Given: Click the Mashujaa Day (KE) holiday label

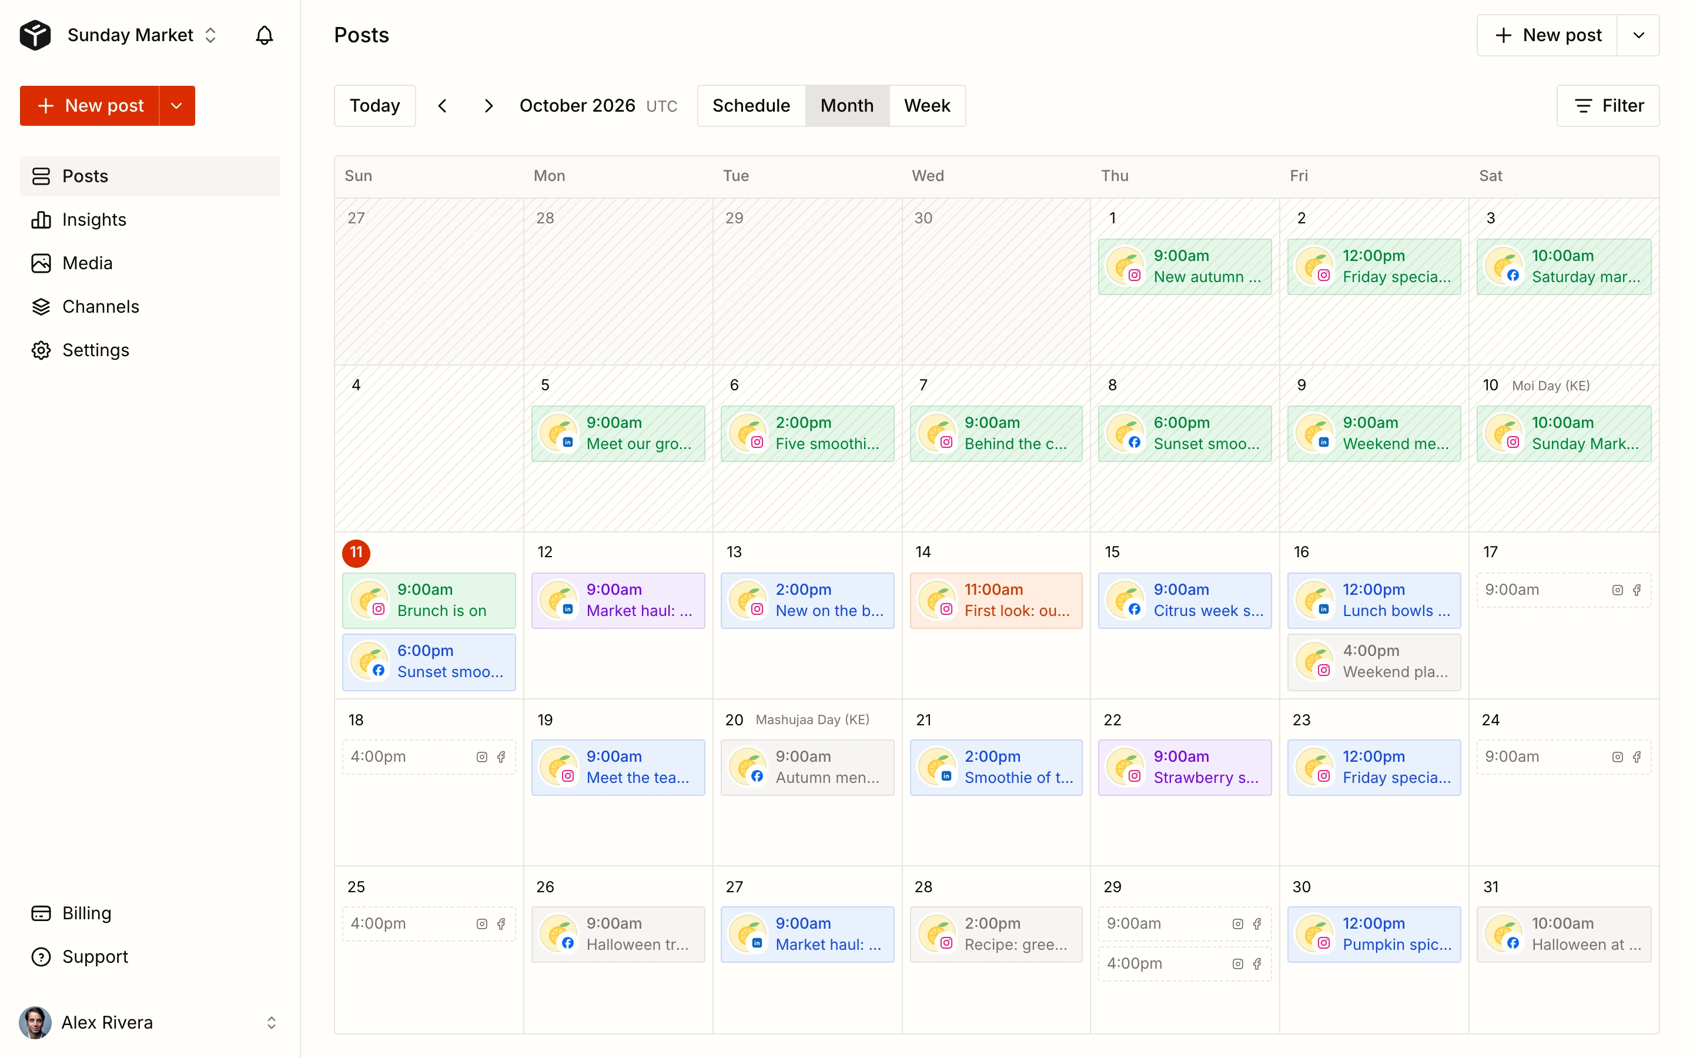Looking at the screenshot, I should [x=812, y=720].
